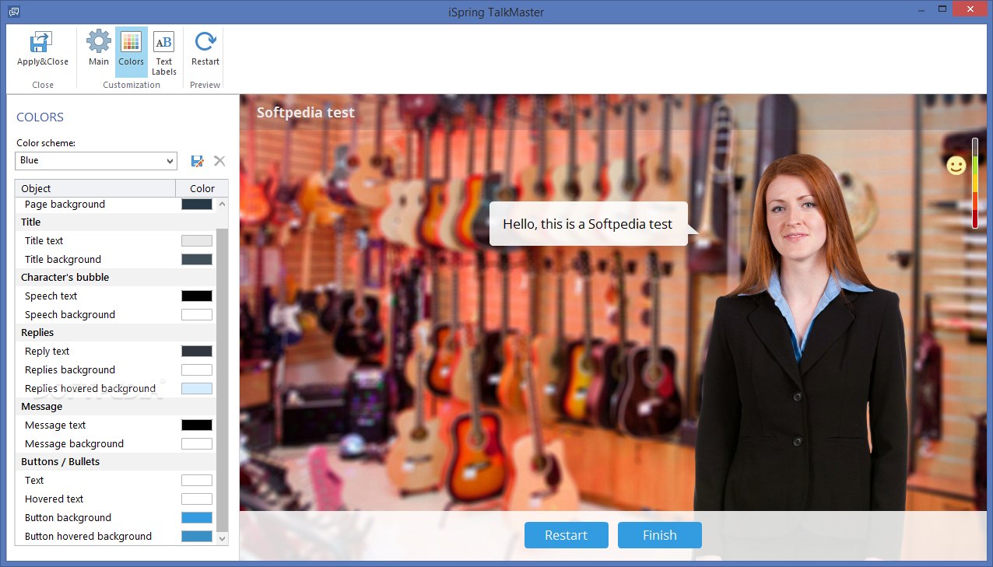Click the 'Title' group header

click(x=116, y=222)
